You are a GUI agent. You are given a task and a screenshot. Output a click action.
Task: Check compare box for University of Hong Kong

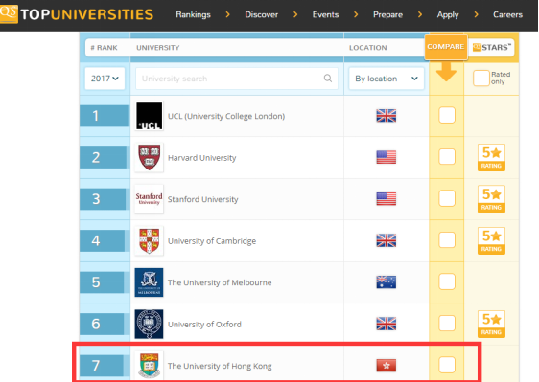point(447,365)
